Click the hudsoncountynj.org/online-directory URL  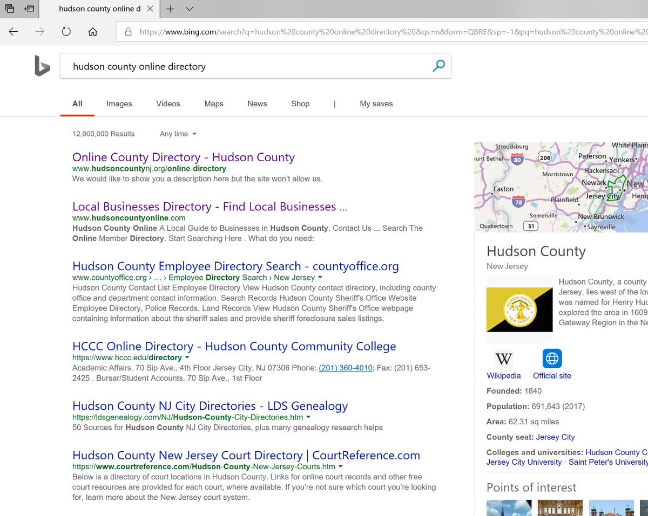(x=149, y=168)
